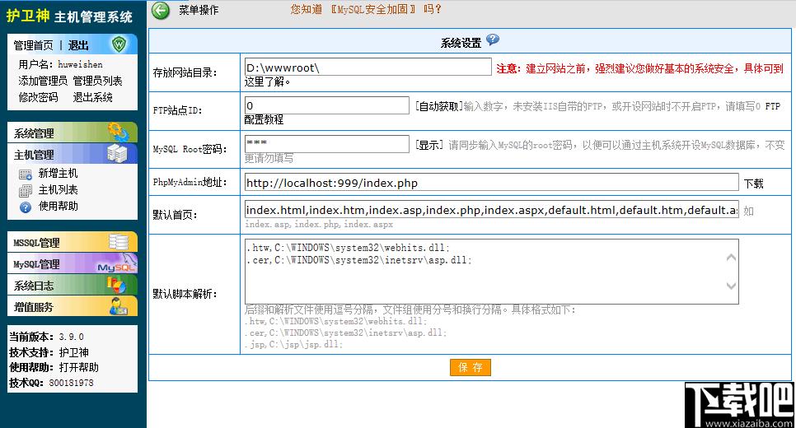Click the green back arrow icon
This screenshot has height=428, width=796.
coord(161,10)
